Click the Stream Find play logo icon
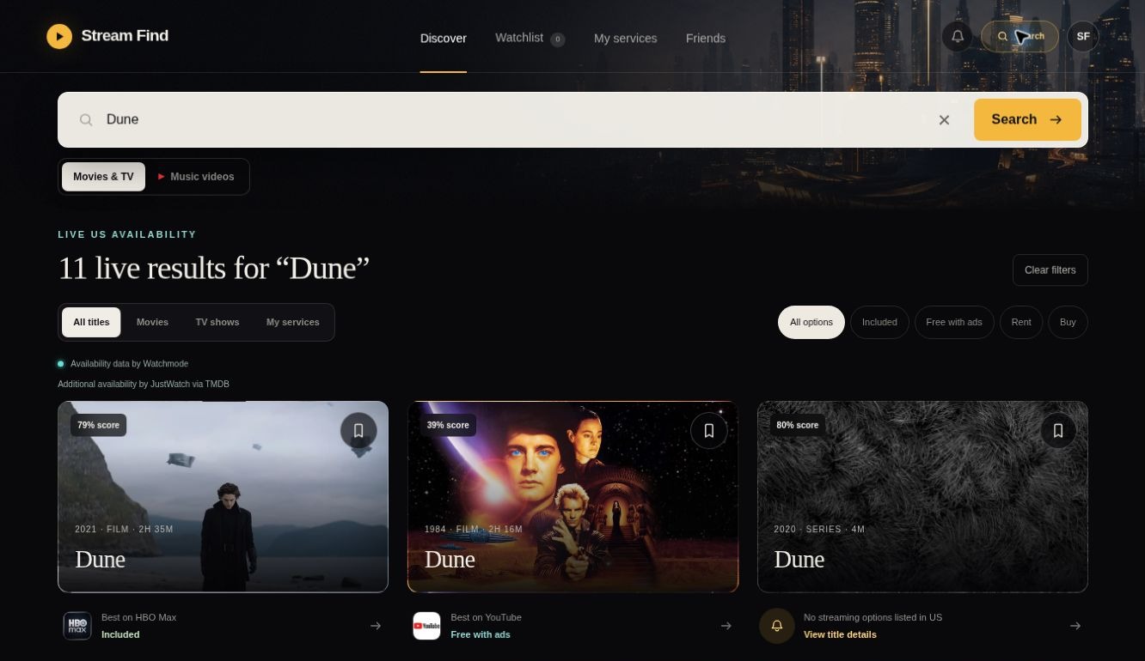The width and height of the screenshot is (1145, 661). 59,36
